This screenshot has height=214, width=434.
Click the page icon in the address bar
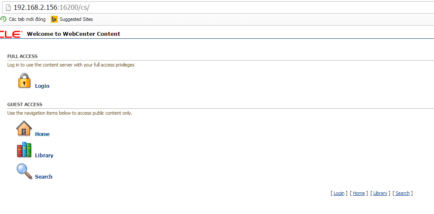[7, 8]
